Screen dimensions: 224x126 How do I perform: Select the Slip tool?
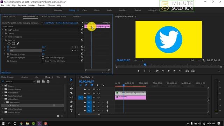[x=71, y=97]
